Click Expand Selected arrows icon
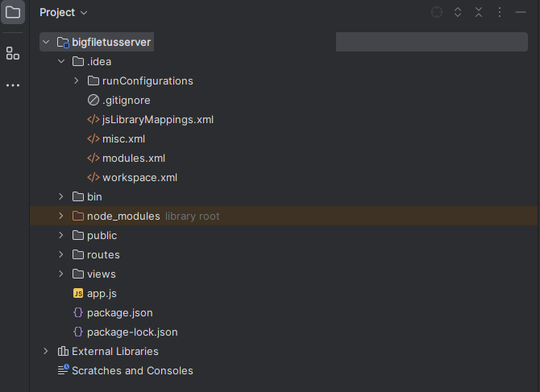 point(458,12)
